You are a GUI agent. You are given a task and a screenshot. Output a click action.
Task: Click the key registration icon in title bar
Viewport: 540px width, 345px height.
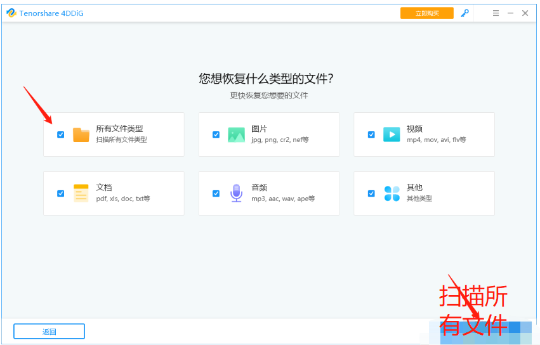point(465,13)
